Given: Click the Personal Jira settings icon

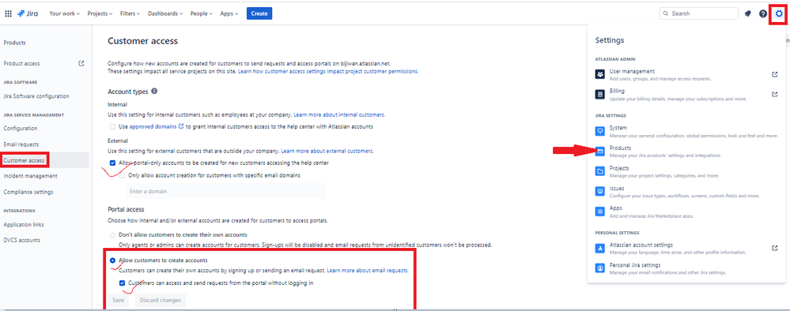Looking at the screenshot, I should click(600, 268).
